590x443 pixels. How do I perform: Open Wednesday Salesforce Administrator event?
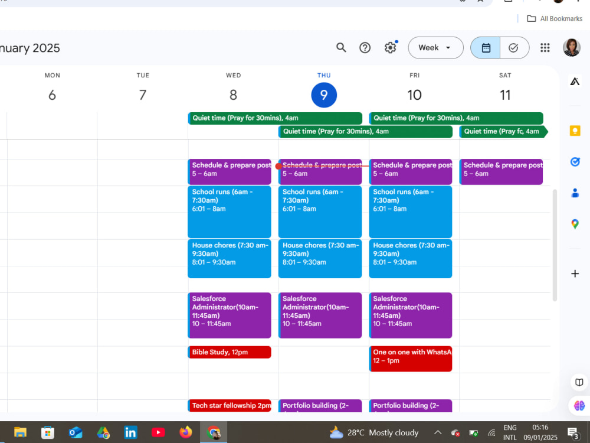coord(230,315)
